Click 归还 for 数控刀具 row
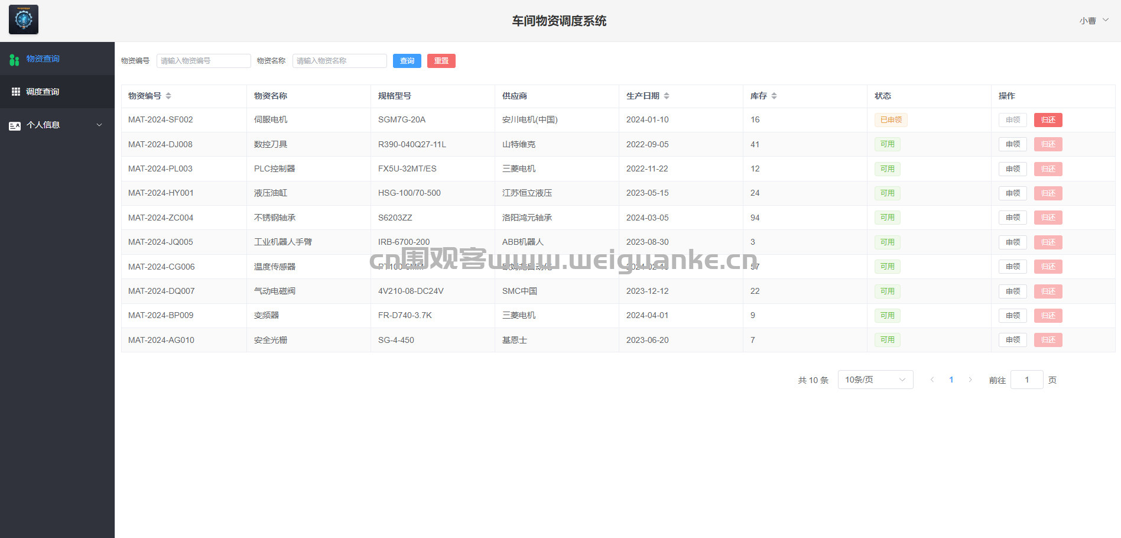1121x538 pixels. [x=1048, y=144]
